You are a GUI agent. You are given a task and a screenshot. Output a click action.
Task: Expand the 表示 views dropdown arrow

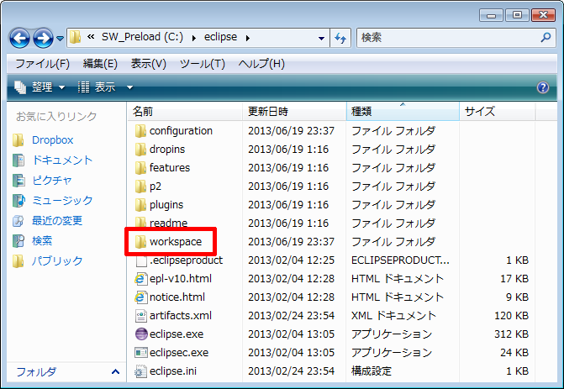coord(129,87)
